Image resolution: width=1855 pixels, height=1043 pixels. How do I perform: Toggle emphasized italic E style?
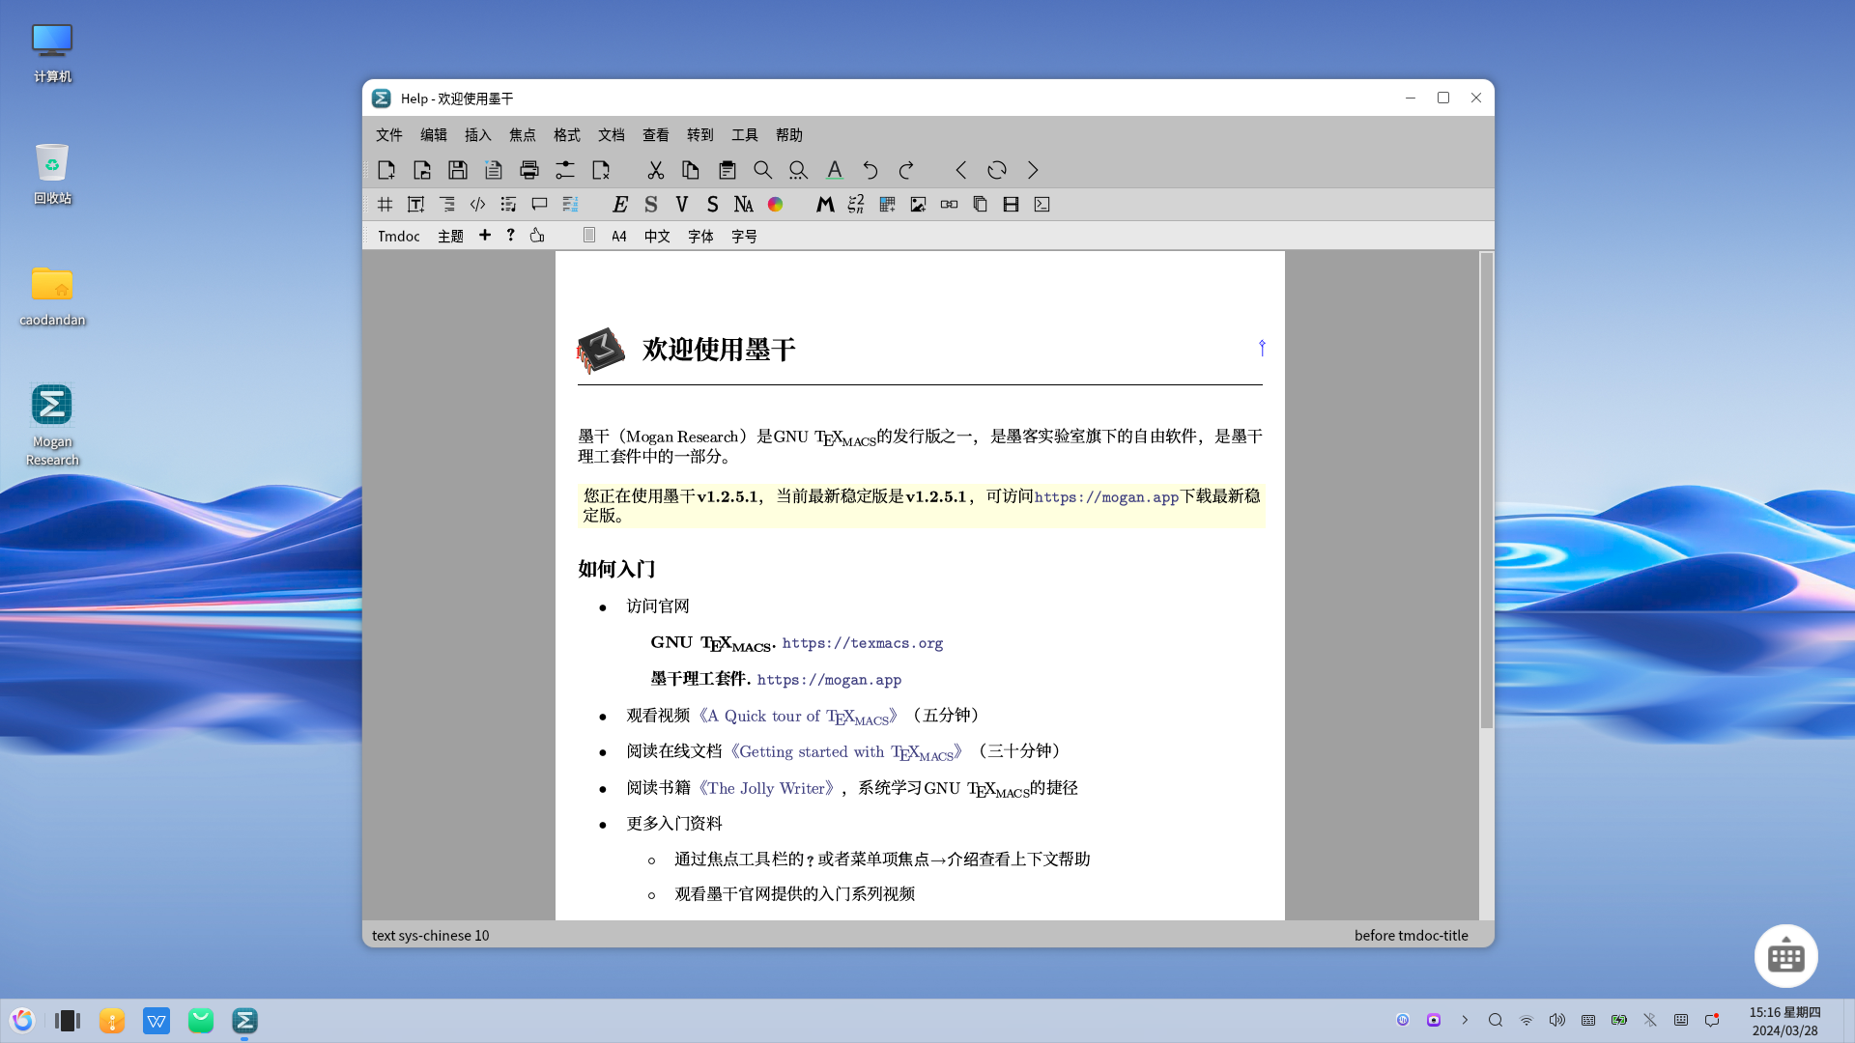coord(620,204)
